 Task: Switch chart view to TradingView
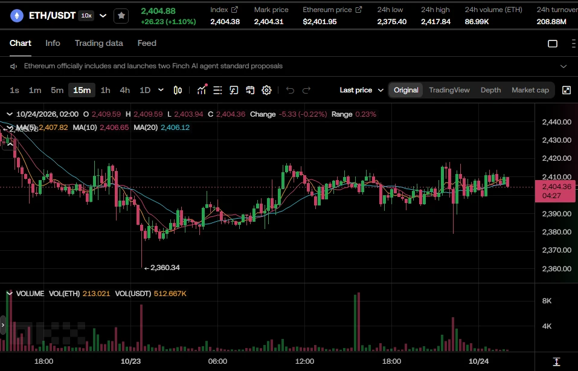tap(449, 91)
